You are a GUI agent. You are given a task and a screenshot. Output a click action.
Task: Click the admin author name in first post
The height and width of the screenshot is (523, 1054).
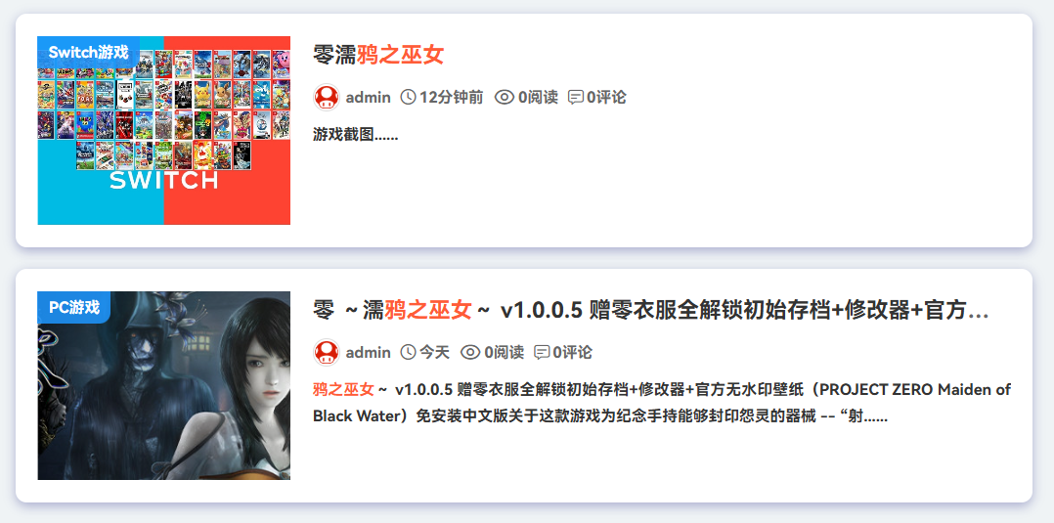pyautogui.click(x=369, y=98)
